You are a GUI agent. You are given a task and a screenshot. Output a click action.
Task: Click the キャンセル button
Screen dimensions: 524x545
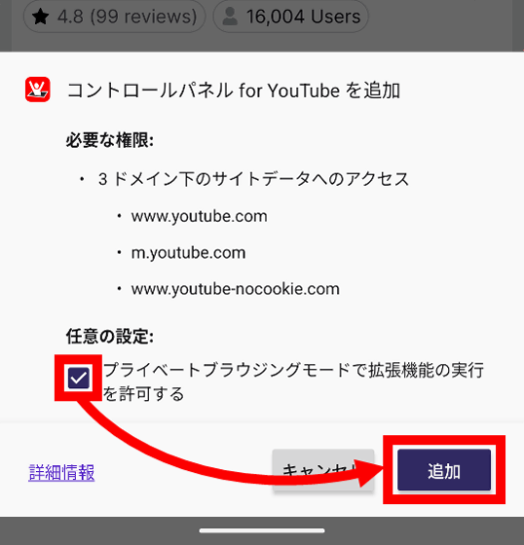click(323, 470)
